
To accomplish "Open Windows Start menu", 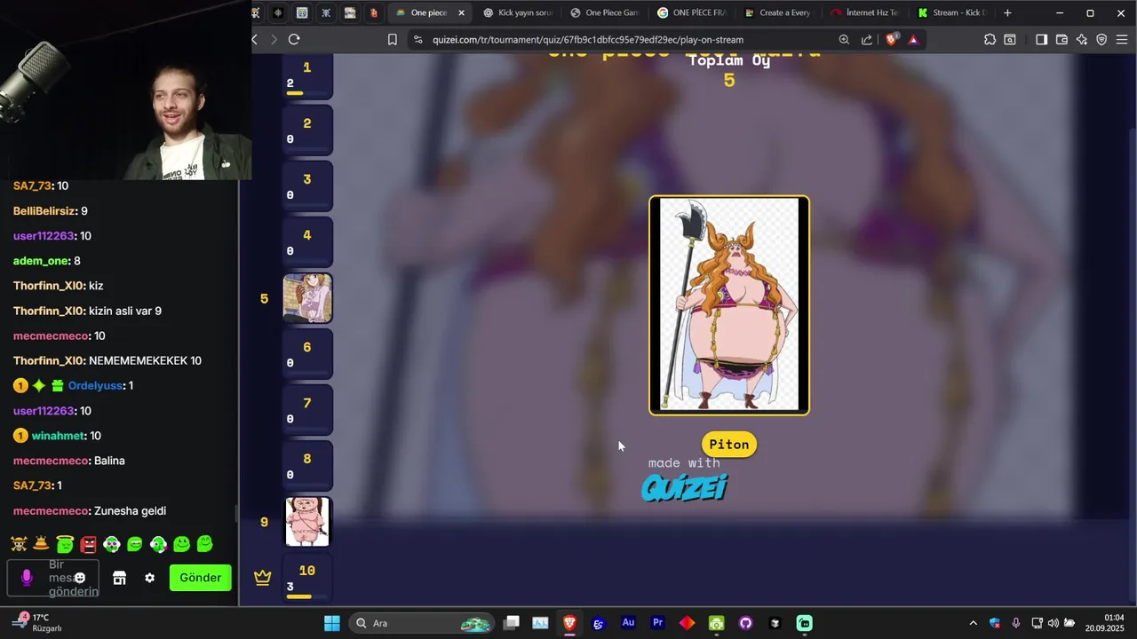I will (x=332, y=623).
